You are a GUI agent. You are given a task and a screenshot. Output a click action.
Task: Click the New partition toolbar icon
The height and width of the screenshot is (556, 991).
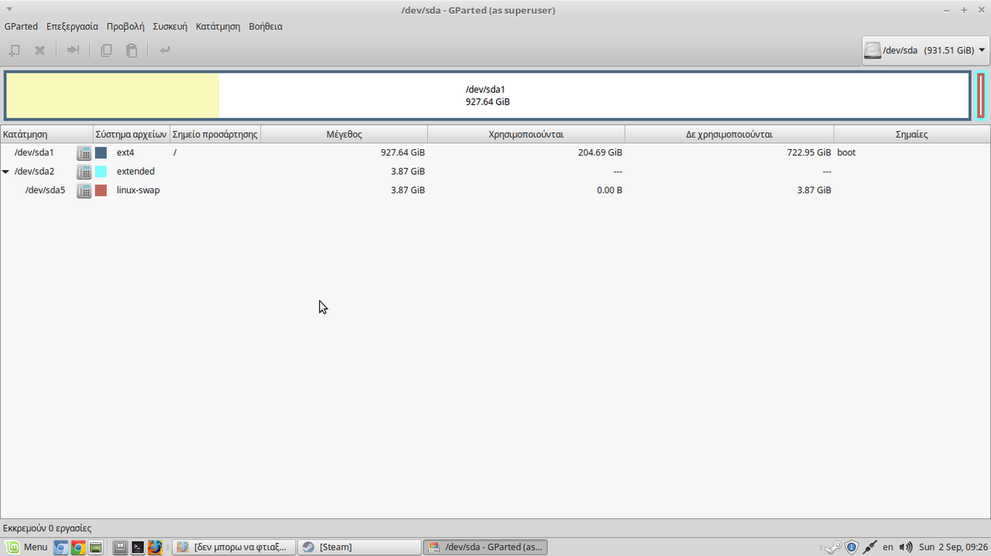coord(14,50)
